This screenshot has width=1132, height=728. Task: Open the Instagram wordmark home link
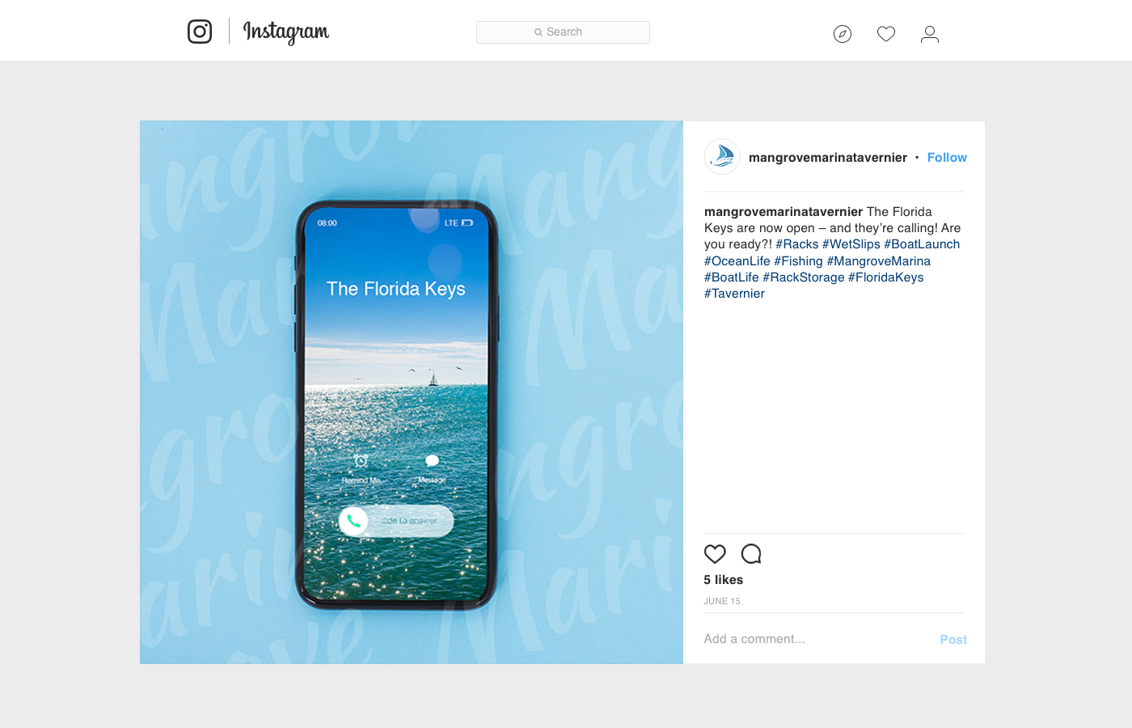click(x=286, y=32)
